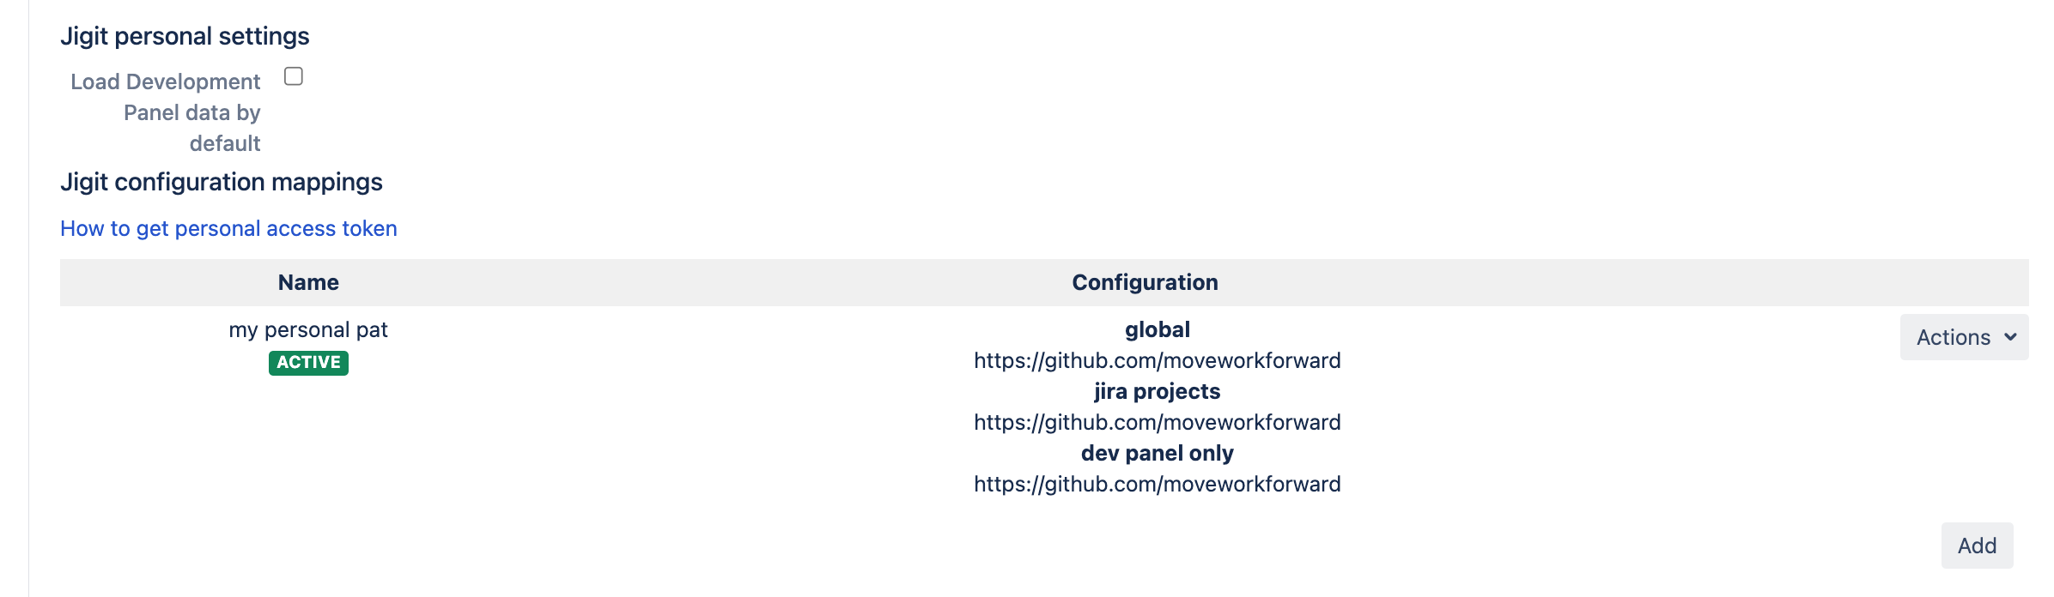Click the word Actions in the dropdown button
The width and height of the screenshot is (2054, 597).
point(1953,337)
